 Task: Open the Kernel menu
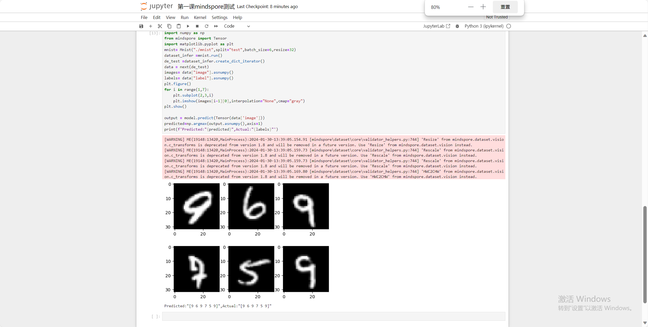pyautogui.click(x=200, y=17)
